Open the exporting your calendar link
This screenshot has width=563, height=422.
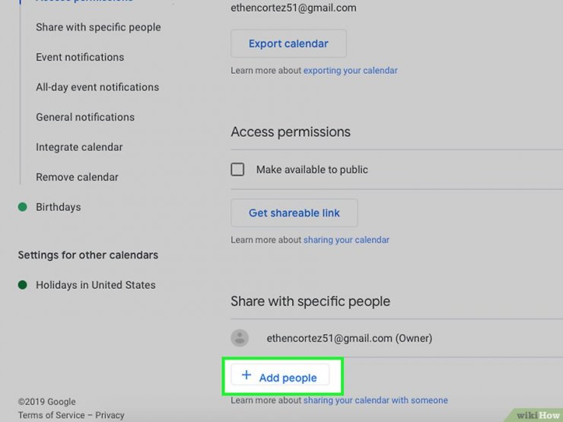351,70
